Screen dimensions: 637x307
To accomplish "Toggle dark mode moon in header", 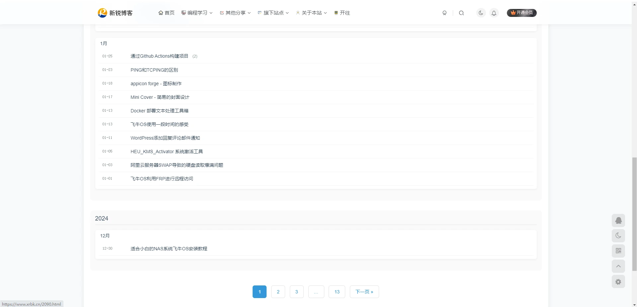I will click(x=481, y=13).
